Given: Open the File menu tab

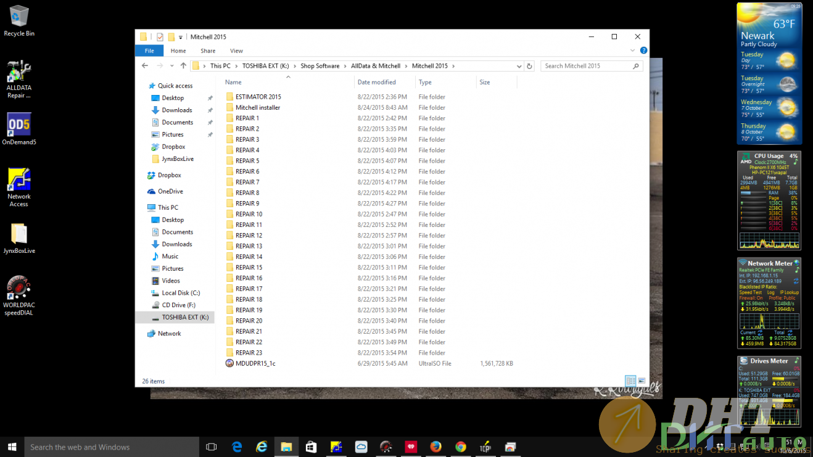Looking at the screenshot, I should 149,51.
